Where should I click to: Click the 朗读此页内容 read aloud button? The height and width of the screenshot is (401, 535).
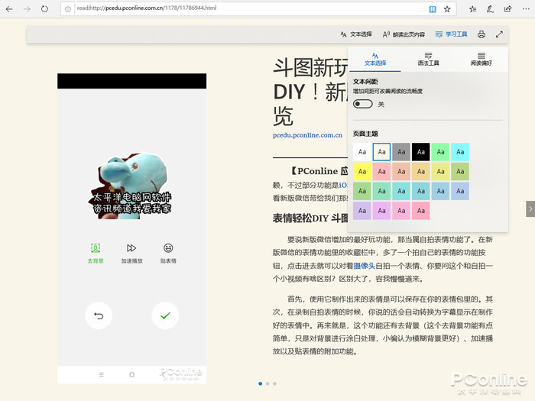(404, 34)
